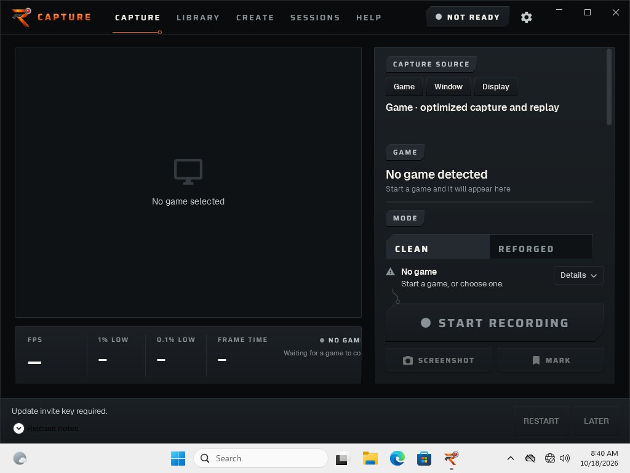Click the Start Recording button
630x473 pixels.
pyautogui.click(x=495, y=323)
